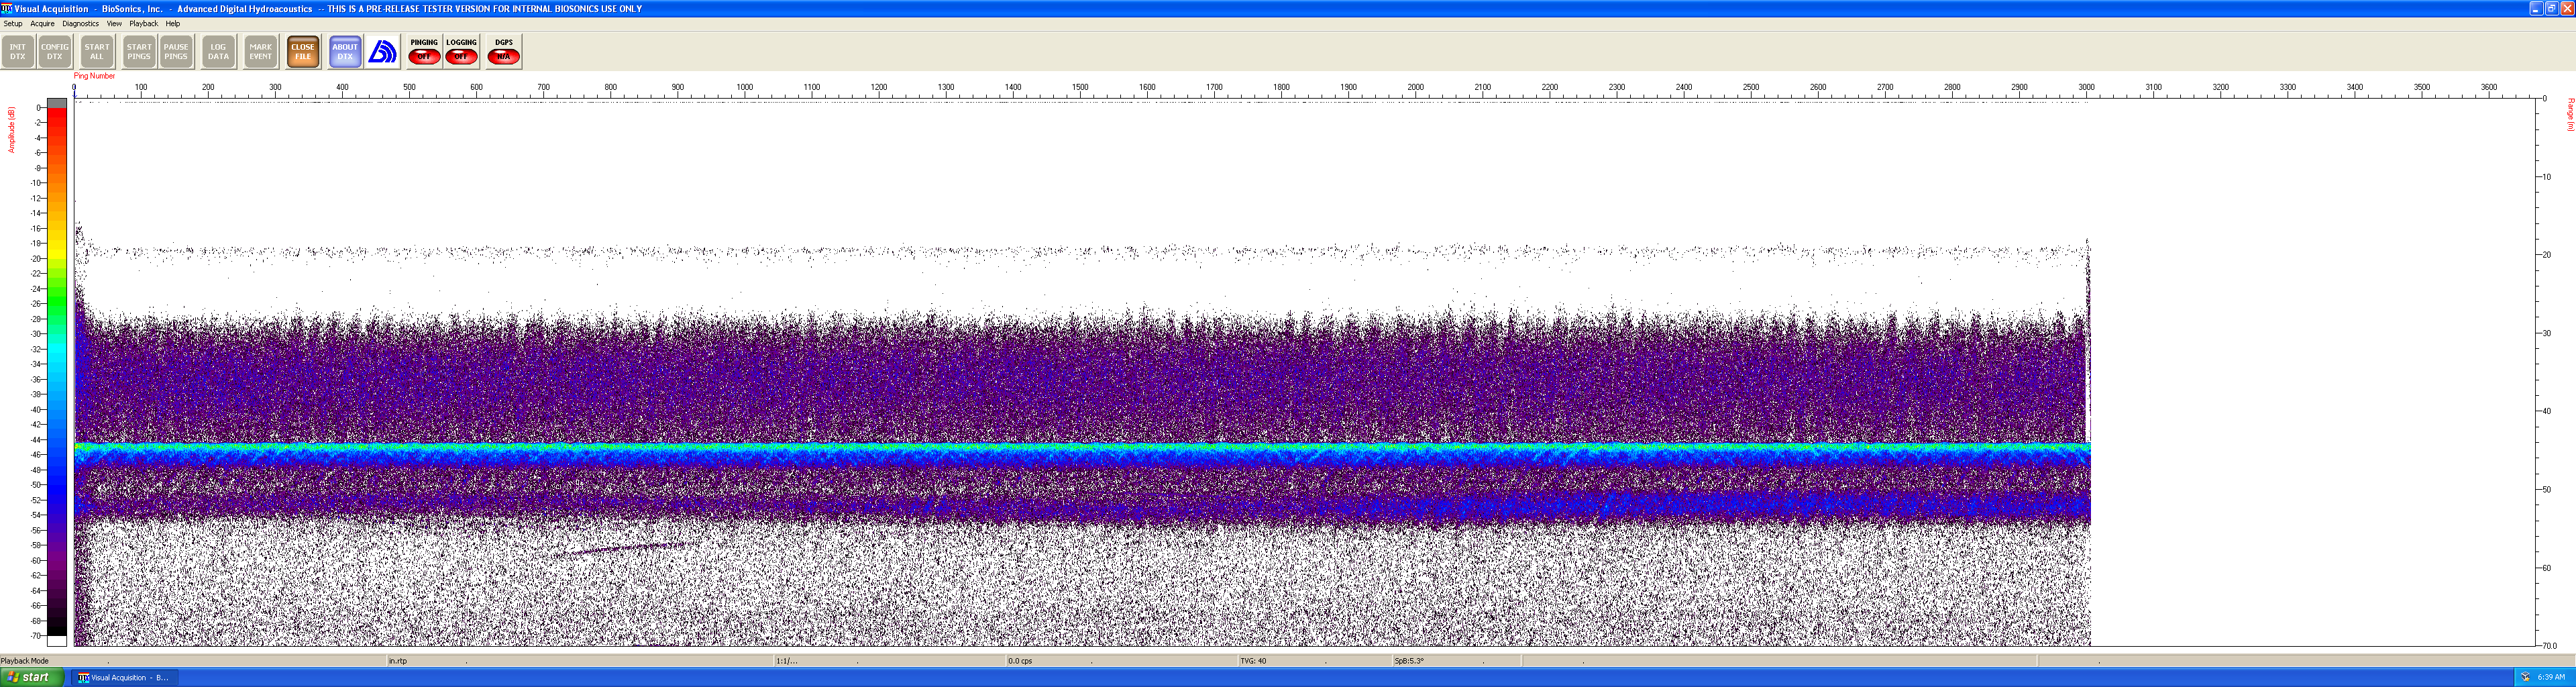Click the amplitude color scale bar
Viewport: 2576px width, 687px height.
[57, 372]
